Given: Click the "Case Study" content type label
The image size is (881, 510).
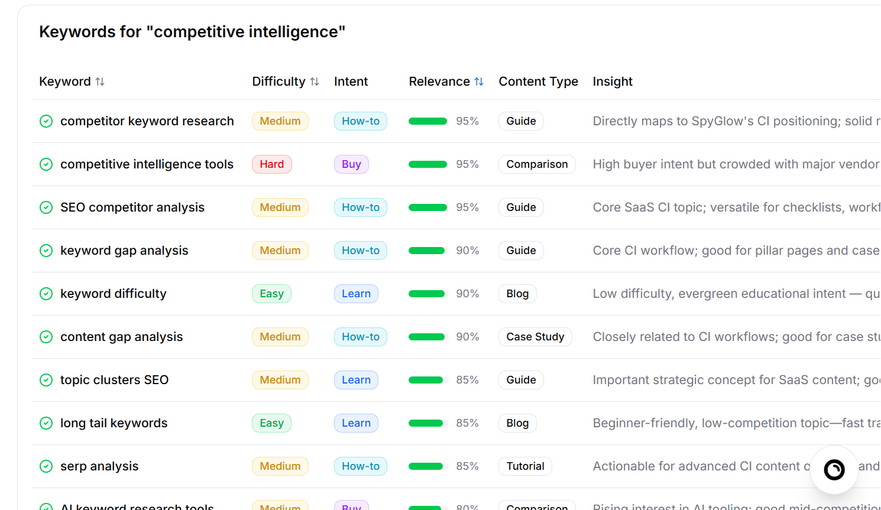Looking at the screenshot, I should [535, 336].
